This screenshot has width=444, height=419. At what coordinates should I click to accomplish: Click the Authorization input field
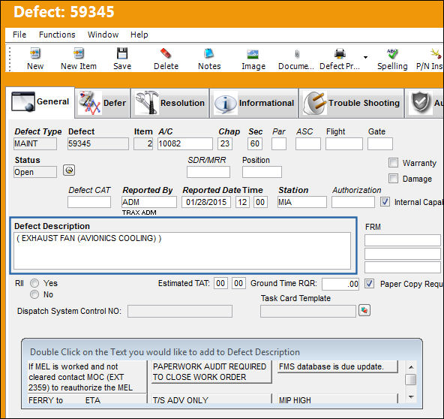point(353,202)
